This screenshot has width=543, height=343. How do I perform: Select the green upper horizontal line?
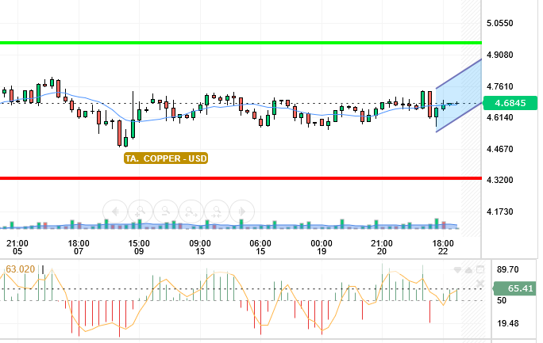[x=241, y=43]
